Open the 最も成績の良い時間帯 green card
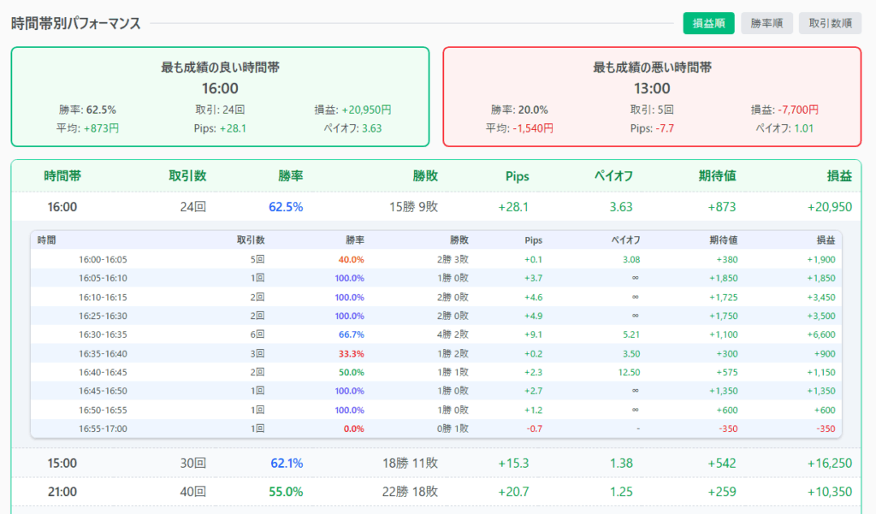 [220, 97]
